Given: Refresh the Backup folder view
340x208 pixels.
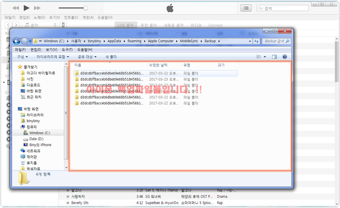Looking at the screenshot, I should (257, 41).
